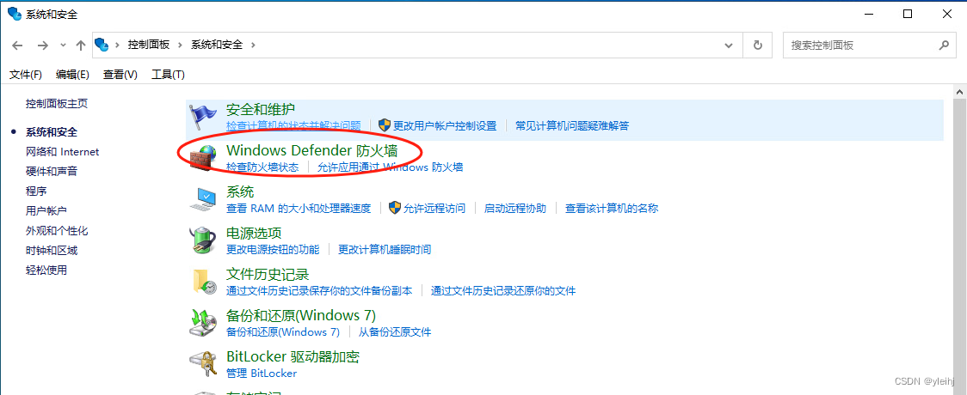Image resolution: width=967 pixels, height=395 pixels.
Task: Click the address bar control panel icon
Action: 102,45
